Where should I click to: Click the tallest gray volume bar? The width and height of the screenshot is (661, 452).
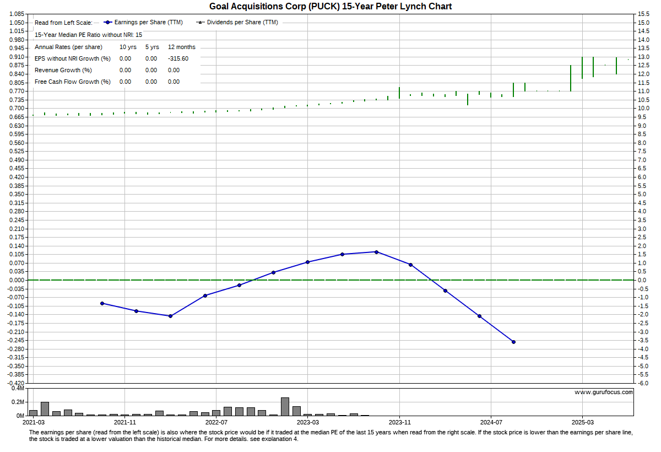pos(285,406)
